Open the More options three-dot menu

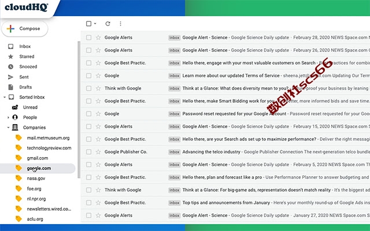click(x=120, y=24)
